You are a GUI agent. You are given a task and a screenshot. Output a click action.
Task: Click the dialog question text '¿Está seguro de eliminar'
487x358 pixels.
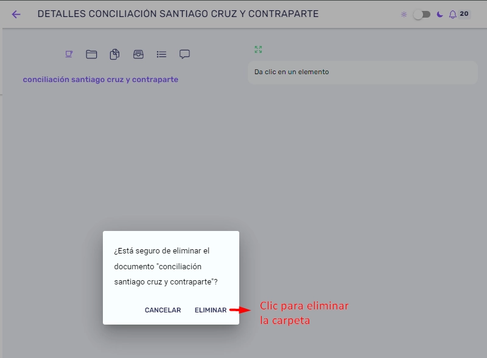(x=157, y=250)
